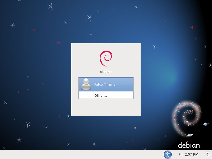212x159 pixels.
Task: Open the universal access preferences icon
Action: click(x=168, y=154)
